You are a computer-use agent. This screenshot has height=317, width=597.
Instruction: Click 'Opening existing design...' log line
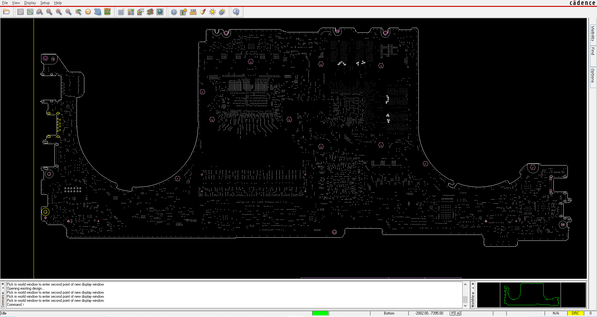[x=26, y=288]
